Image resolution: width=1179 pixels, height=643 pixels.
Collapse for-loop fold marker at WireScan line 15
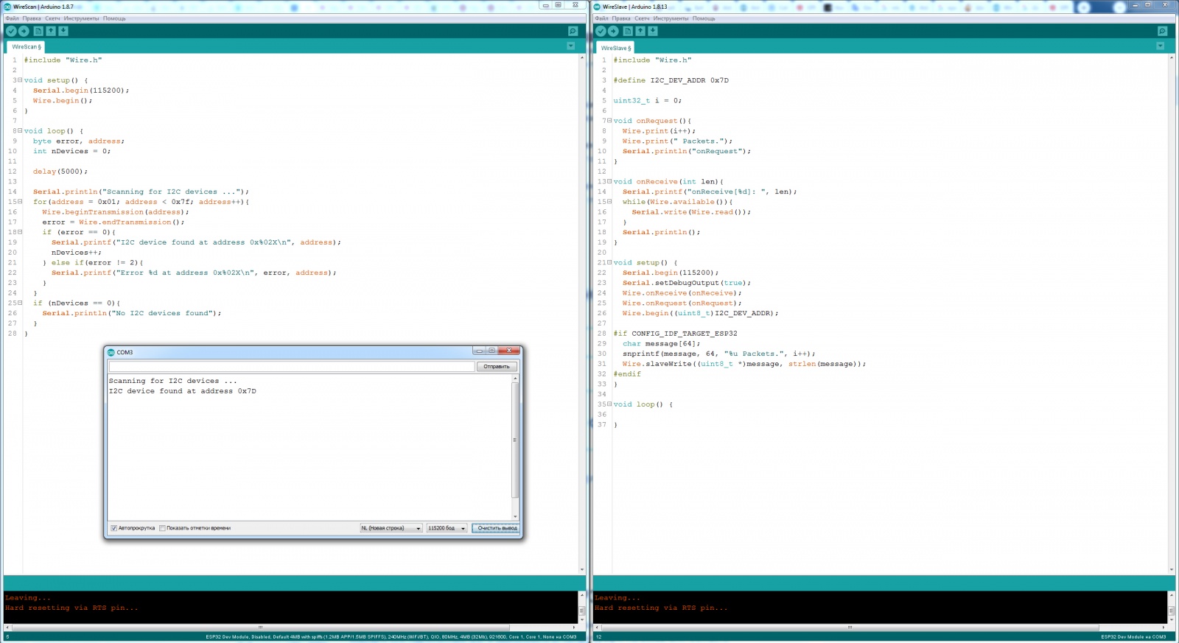click(x=20, y=202)
